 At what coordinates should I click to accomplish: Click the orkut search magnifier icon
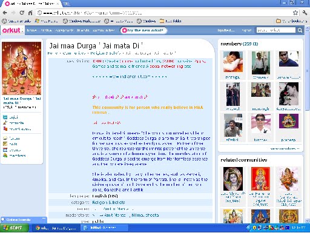click(x=300, y=30)
